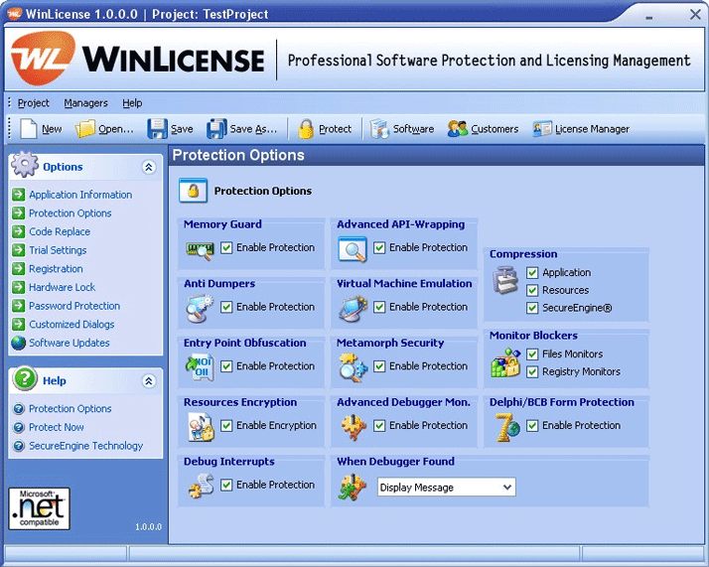Click the Software Updates globe icon
The image size is (709, 567).
coord(19,343)
